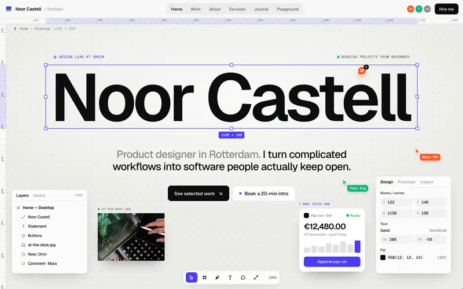The width and height of the screenshot is (463, 289).
Task: Click the Y position field showing 146
Action: point(431,202)
